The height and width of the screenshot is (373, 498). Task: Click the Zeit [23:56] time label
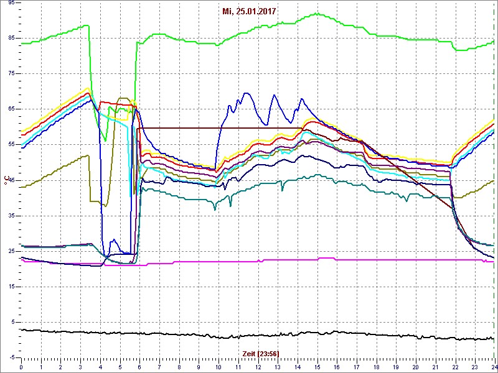(261, 353)
